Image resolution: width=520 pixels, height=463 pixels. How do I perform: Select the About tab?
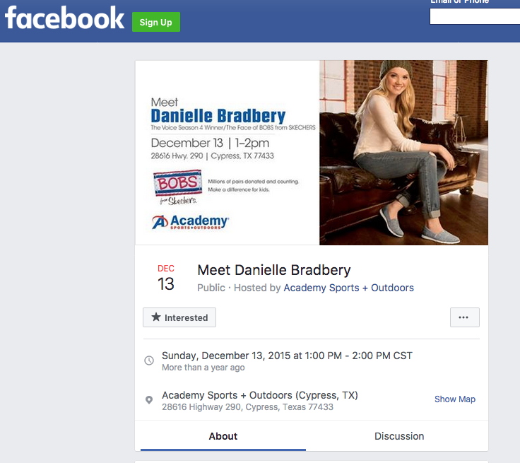tap(223, 435)
